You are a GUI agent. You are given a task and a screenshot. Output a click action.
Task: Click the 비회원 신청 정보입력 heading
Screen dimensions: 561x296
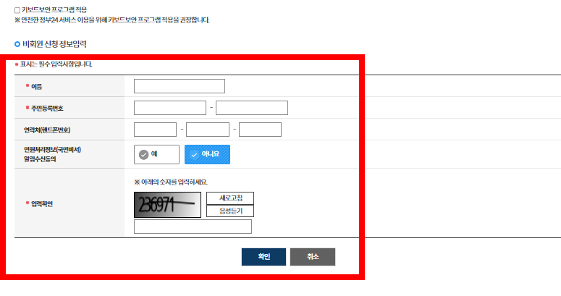[x=54, y=44]
